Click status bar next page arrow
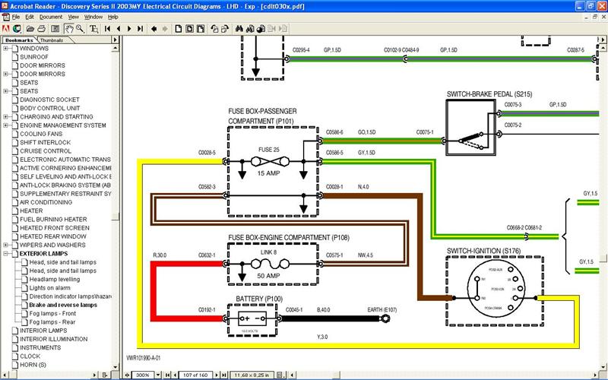The height and width of the screenshot is (380, 608). 217,375
